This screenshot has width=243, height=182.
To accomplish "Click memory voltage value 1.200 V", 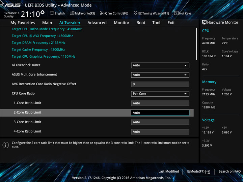I will [x=226, y=94].
